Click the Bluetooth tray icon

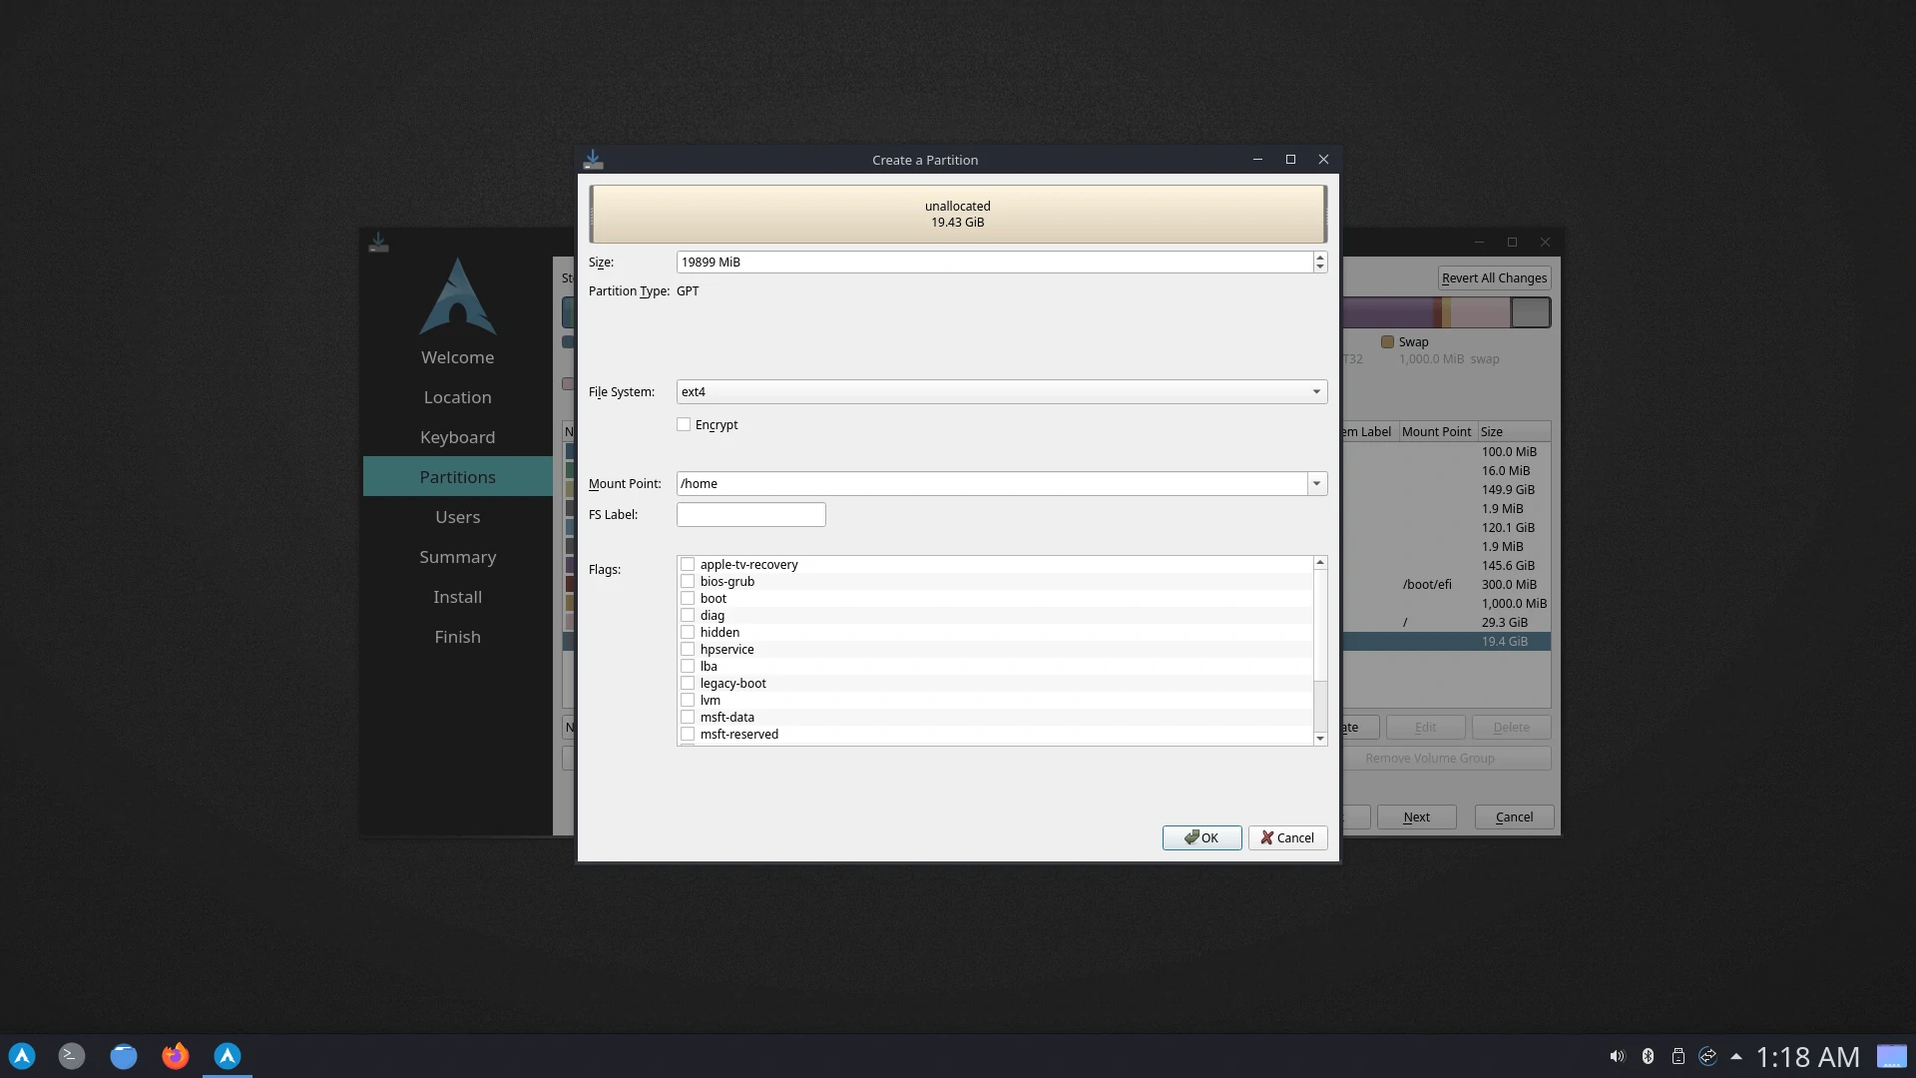pos(1648,1056)
